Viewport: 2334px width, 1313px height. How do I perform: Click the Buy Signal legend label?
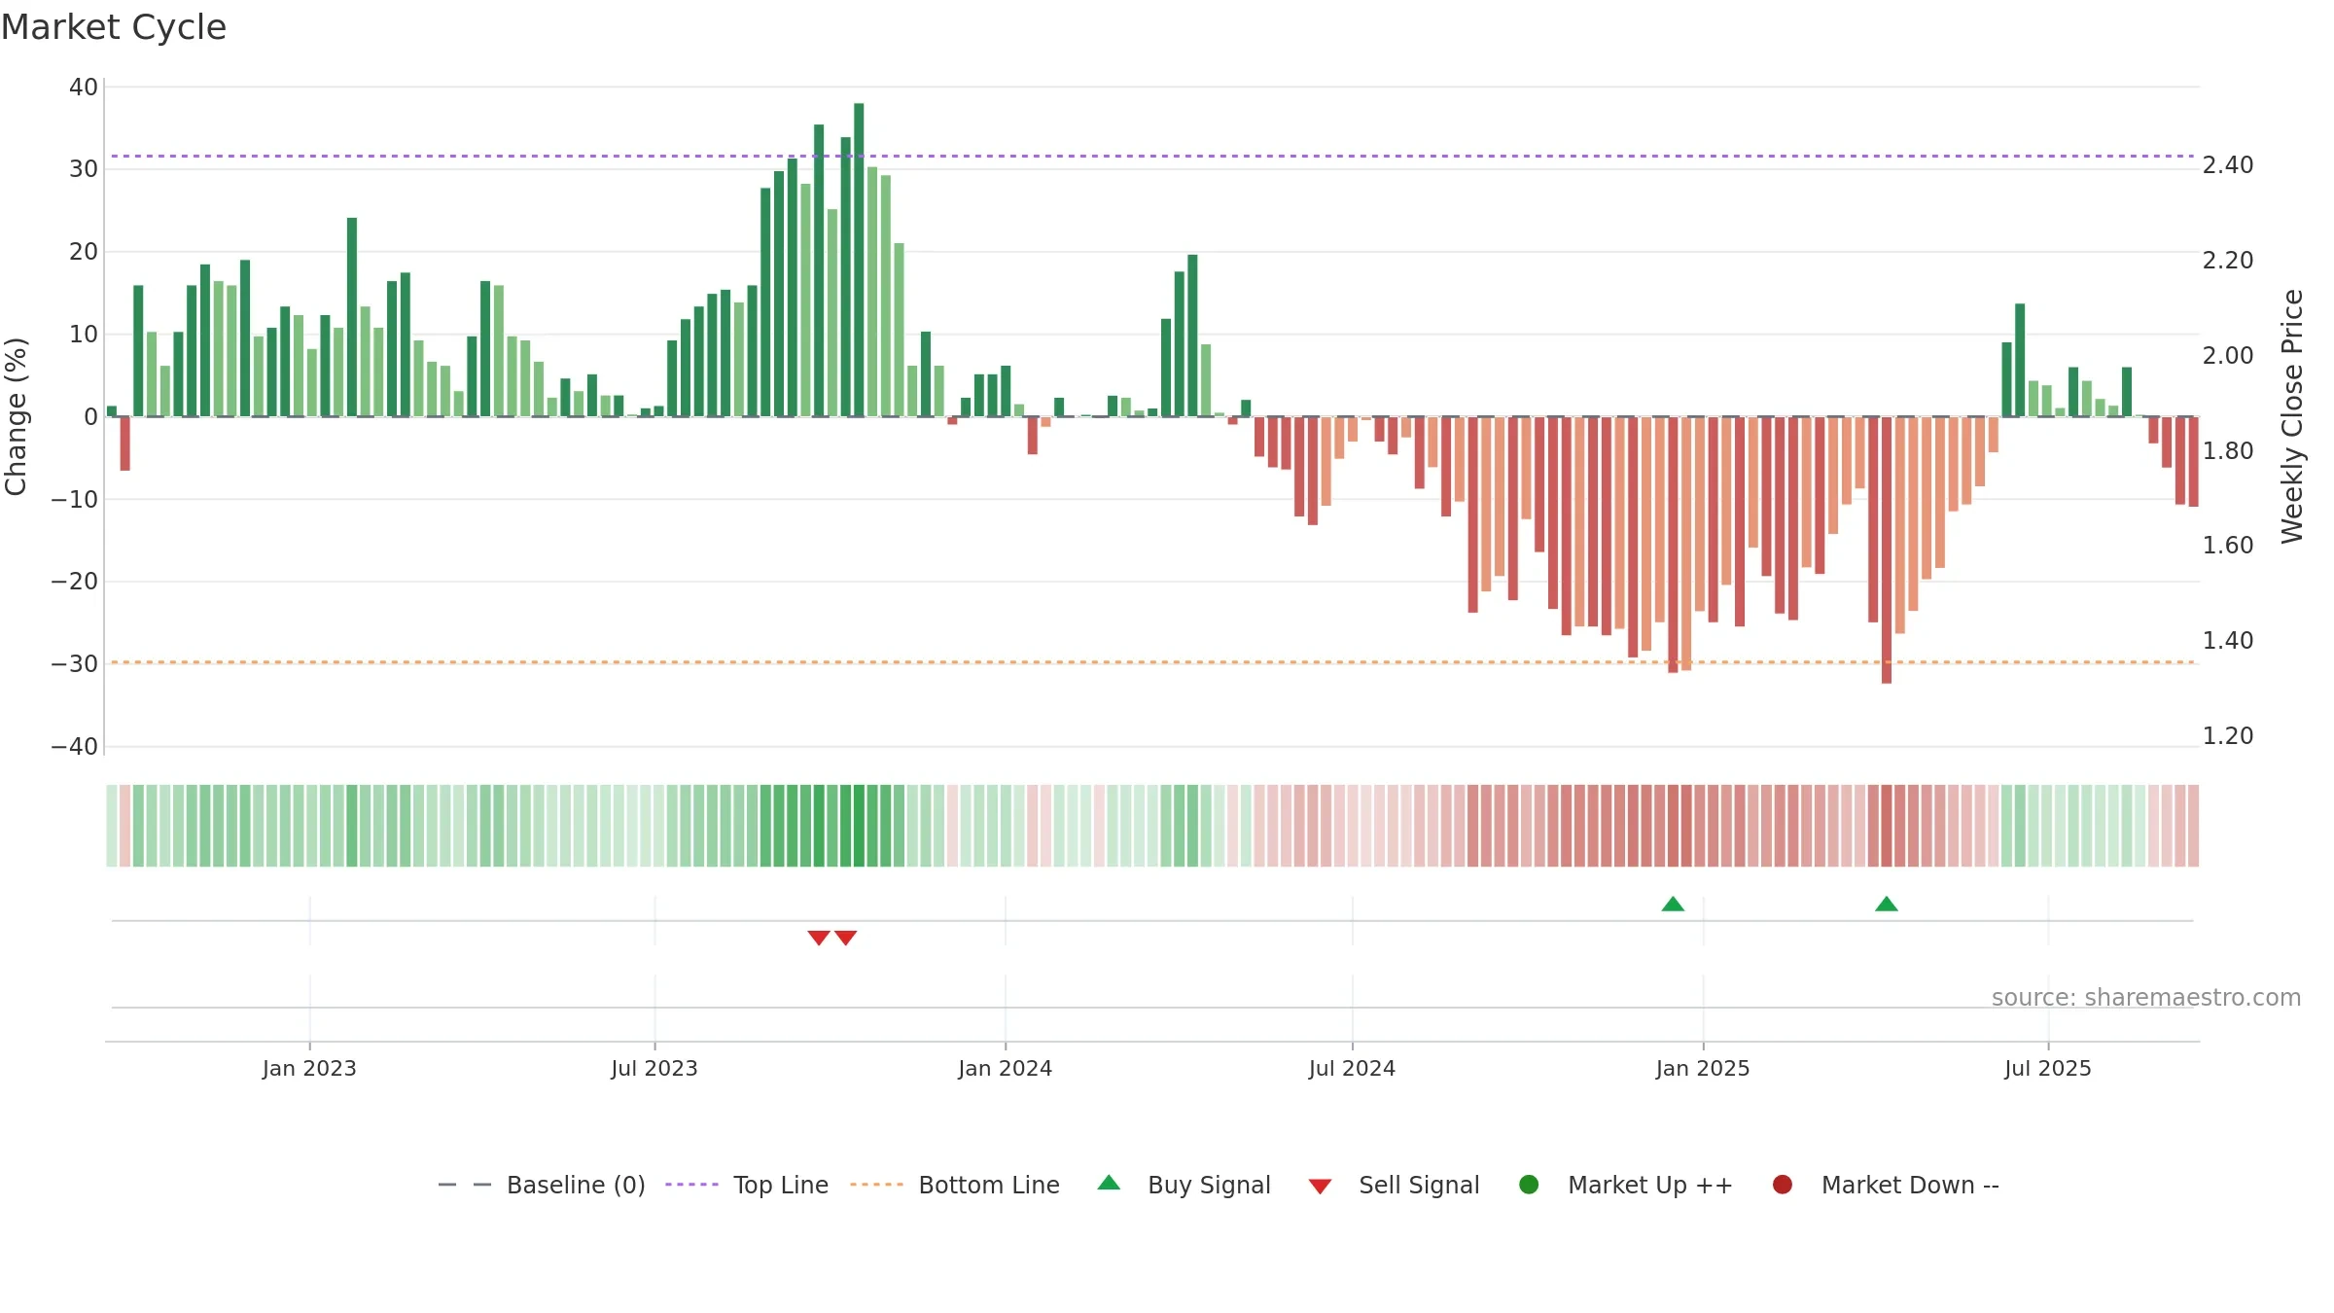(x=1209, y=1185)
